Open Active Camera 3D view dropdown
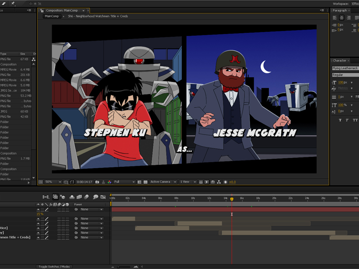The image size is (359, 269). point(163,182)
